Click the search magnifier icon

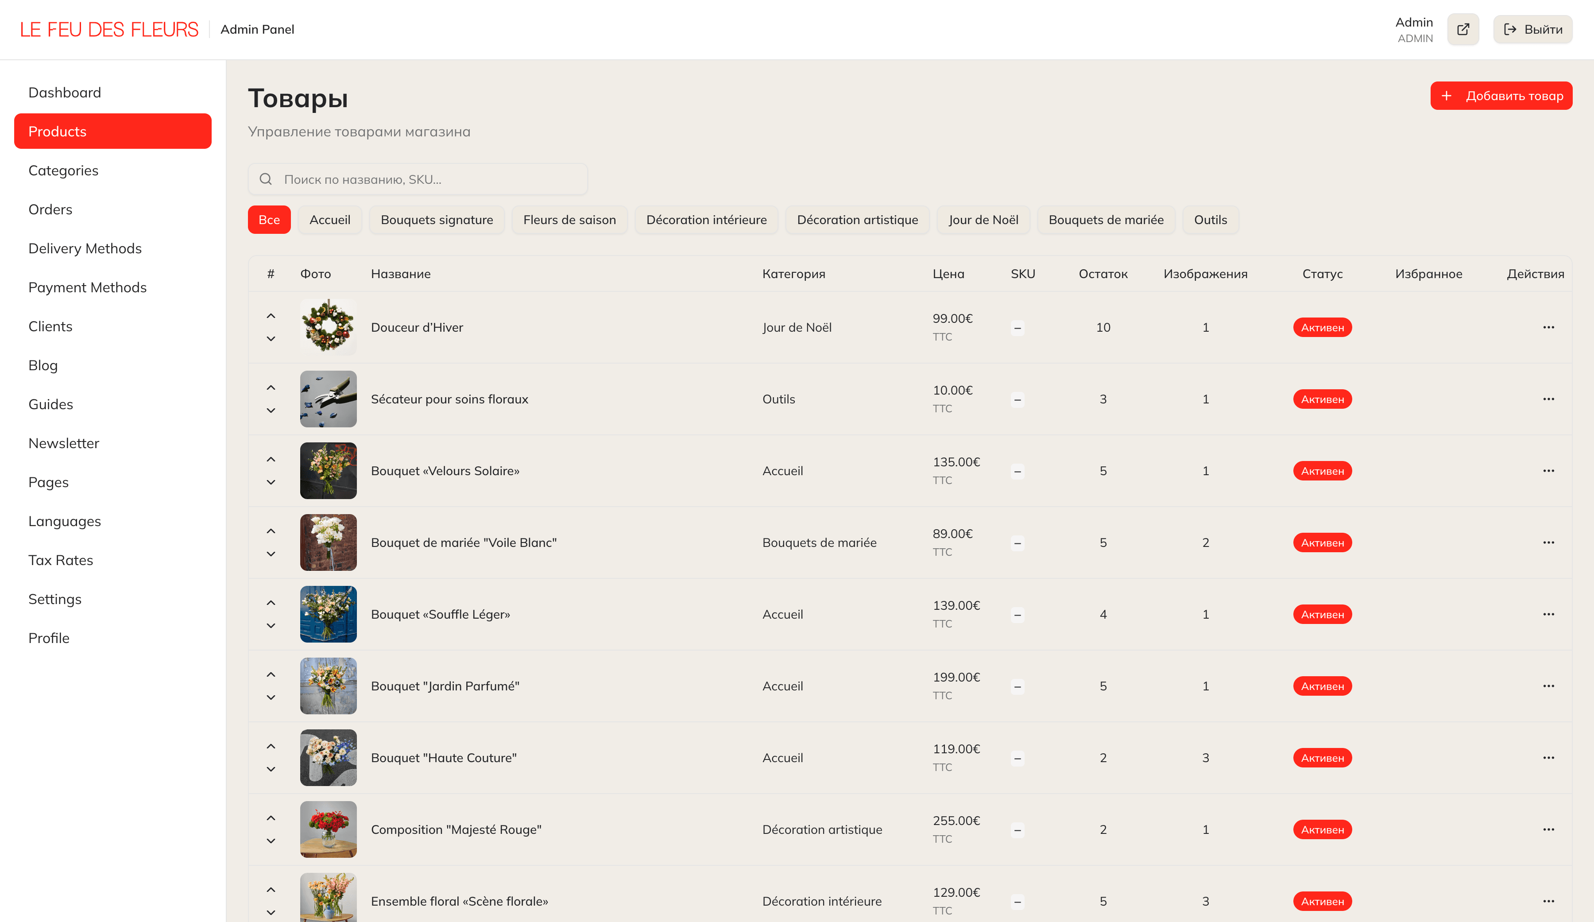[266, 179]
